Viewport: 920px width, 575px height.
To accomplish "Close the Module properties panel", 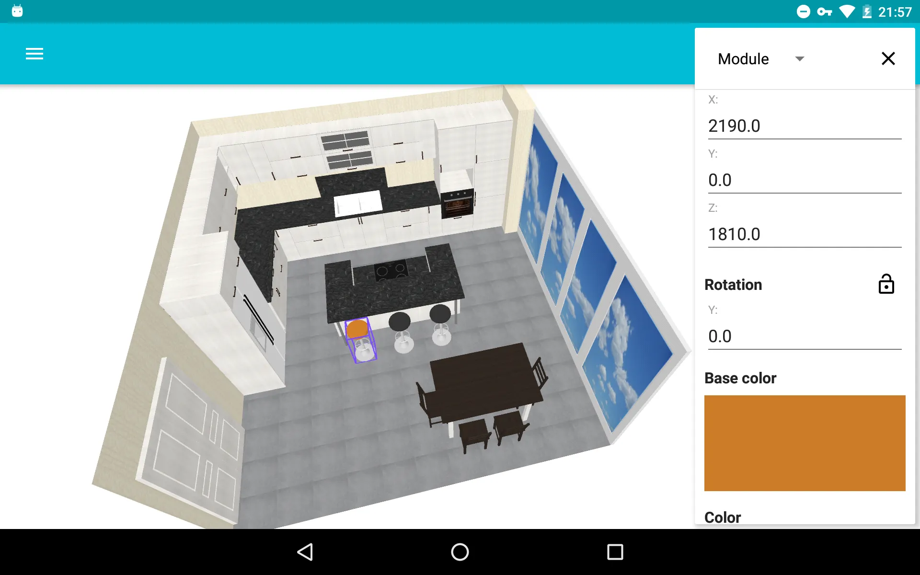I will (889, 58).
